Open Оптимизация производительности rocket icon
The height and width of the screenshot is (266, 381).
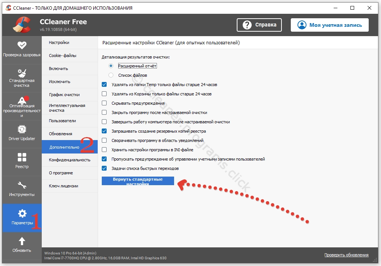(x=22, y=100)
